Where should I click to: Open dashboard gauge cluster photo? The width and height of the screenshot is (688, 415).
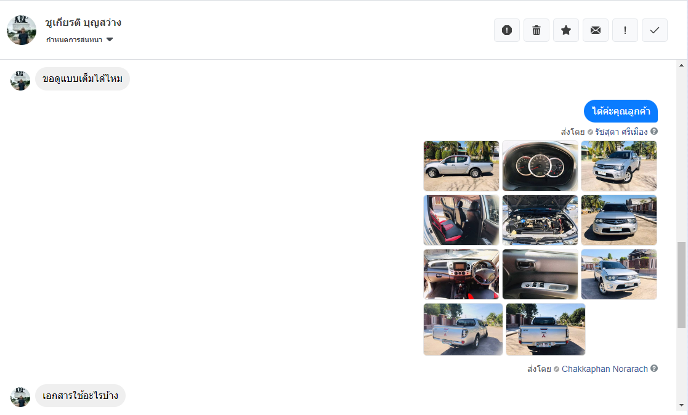540,166
